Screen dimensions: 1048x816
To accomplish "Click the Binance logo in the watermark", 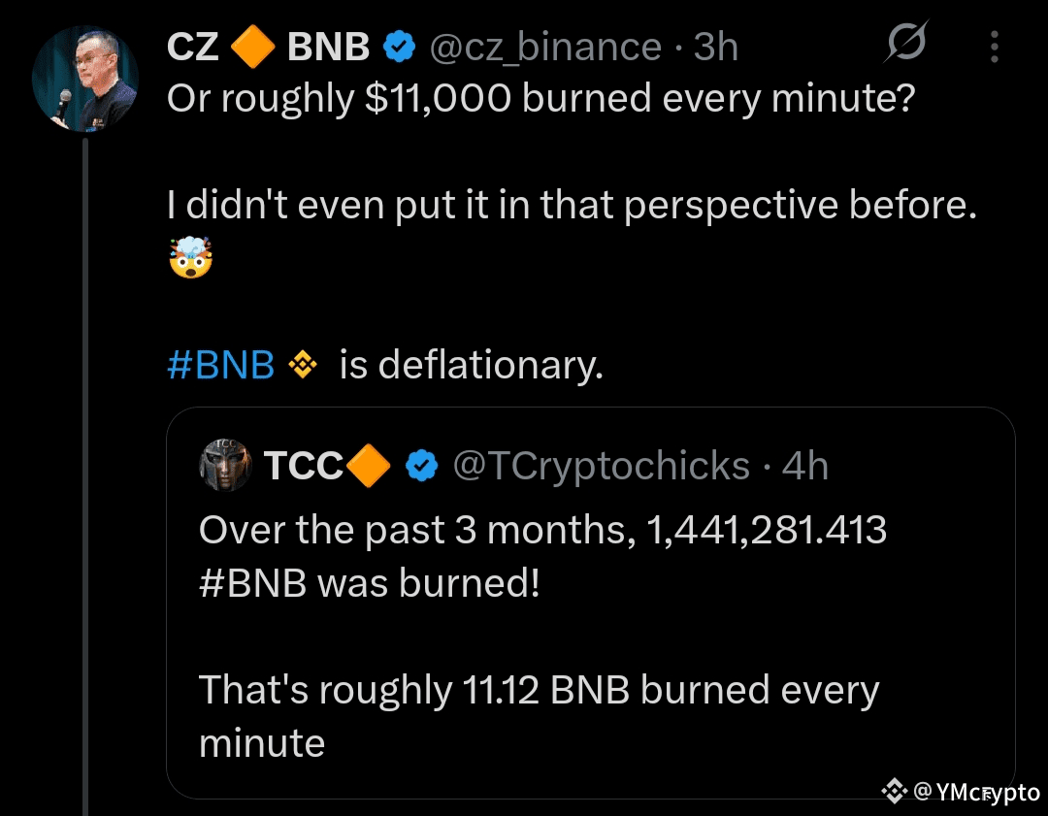I will pos(894,791).
